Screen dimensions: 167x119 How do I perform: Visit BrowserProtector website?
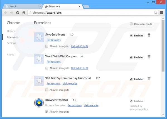(91, 105)
